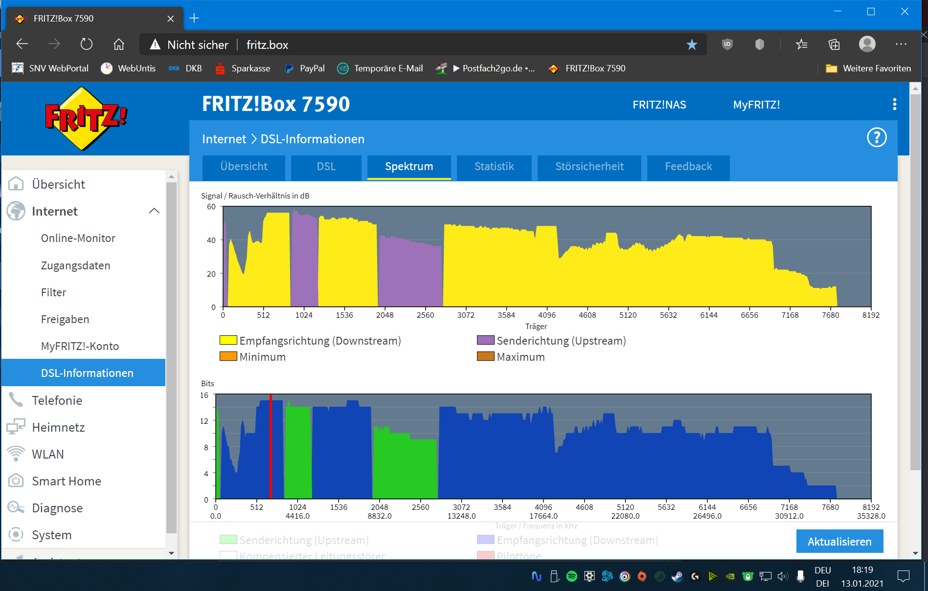This screenshot has height=591, width=928.
Task: Open the FRITZ!Box 7590 bookmark
Action: click(x=587, y=68)
